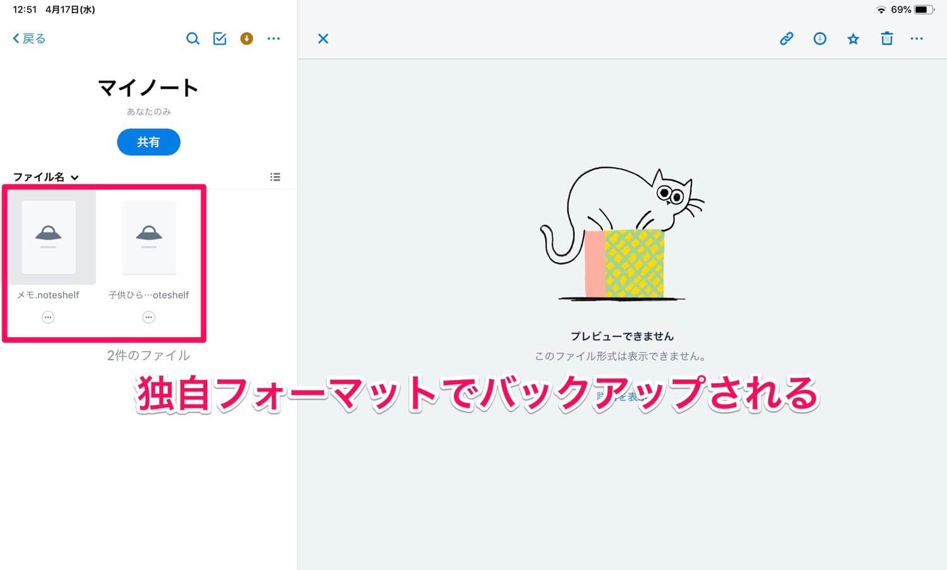The height and width of the screenshot is (570, 947).
Task: Open options for 子供ひら…oteshelf file
Action: pos(148,318)
